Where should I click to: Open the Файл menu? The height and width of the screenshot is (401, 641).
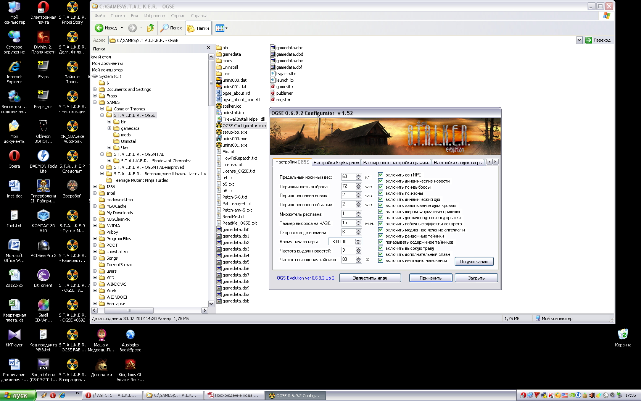pyautogui.click(x=100, y=16)
